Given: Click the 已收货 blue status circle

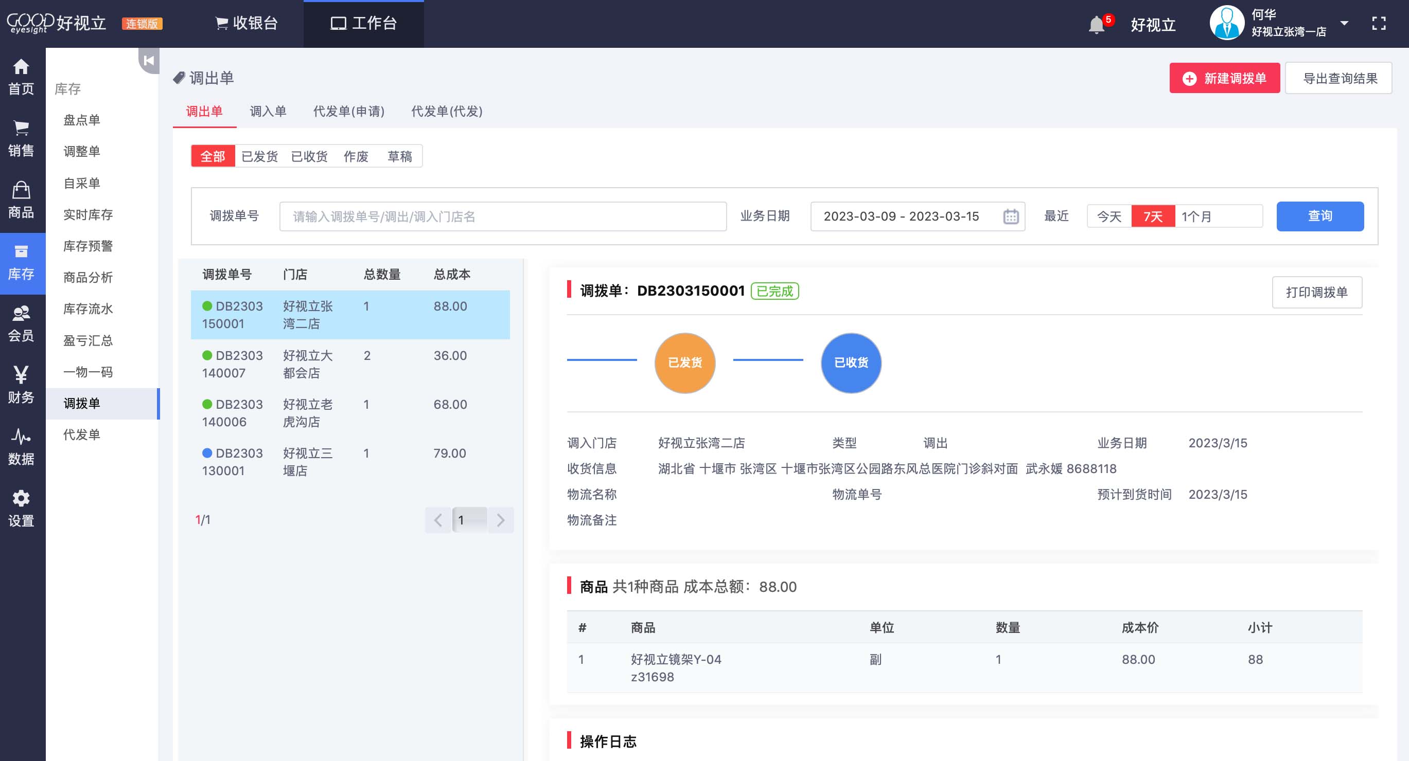Looking at the screenshot, I should (851, 363).
